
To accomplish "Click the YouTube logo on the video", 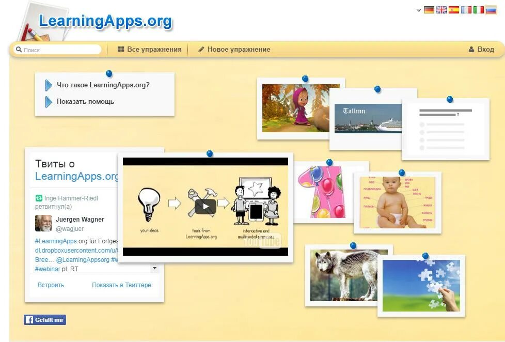I will point(263,241).
